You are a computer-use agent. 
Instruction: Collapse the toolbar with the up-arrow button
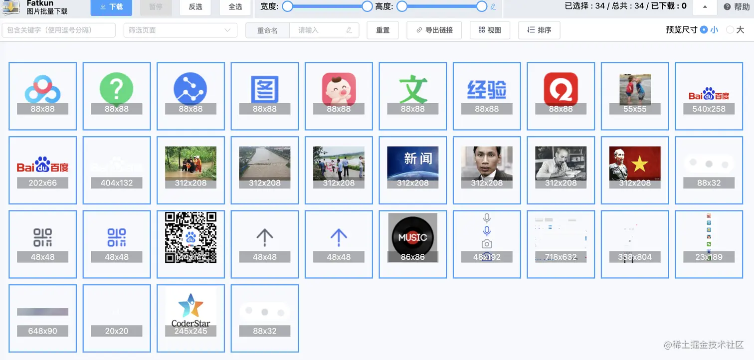pyautogui.click(x=705, y=7)
